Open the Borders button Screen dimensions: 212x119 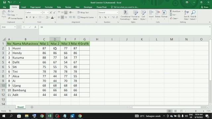coord(40,17)
